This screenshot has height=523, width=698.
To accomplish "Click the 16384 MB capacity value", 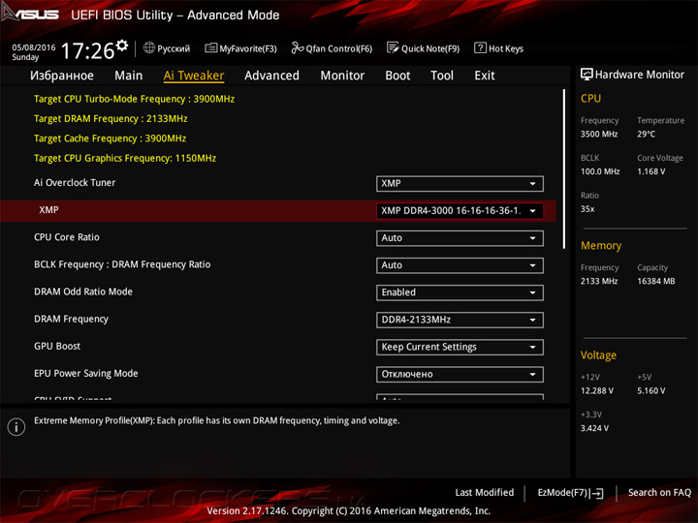I will coord(656,281).
